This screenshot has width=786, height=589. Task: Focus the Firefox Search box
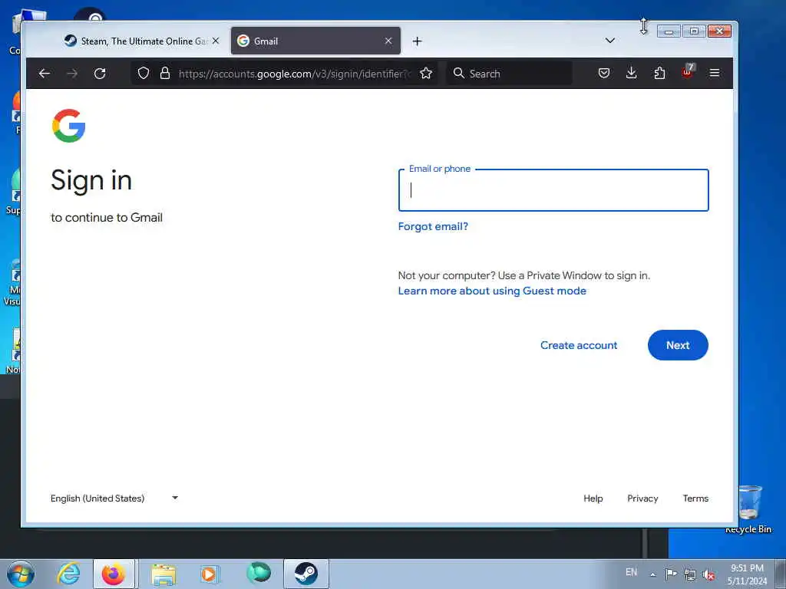(x=509, y=74)
